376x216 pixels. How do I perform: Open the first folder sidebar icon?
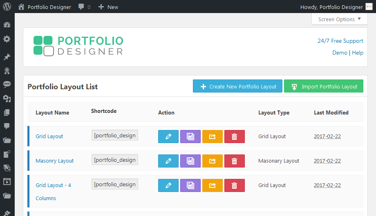coord(7,140)
